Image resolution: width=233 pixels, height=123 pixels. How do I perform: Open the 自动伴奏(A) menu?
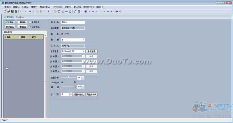tap(45, 7)
